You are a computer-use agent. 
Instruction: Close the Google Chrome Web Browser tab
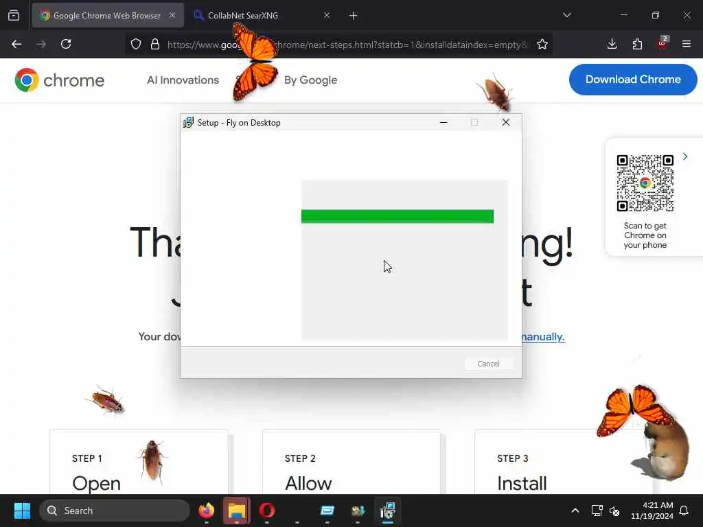(x=172, y=15)
